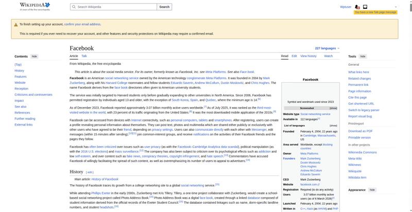Open the Cambridge, Massachusetts link
412x212 pixels.
pyautogui.click(x=319, y=136)
